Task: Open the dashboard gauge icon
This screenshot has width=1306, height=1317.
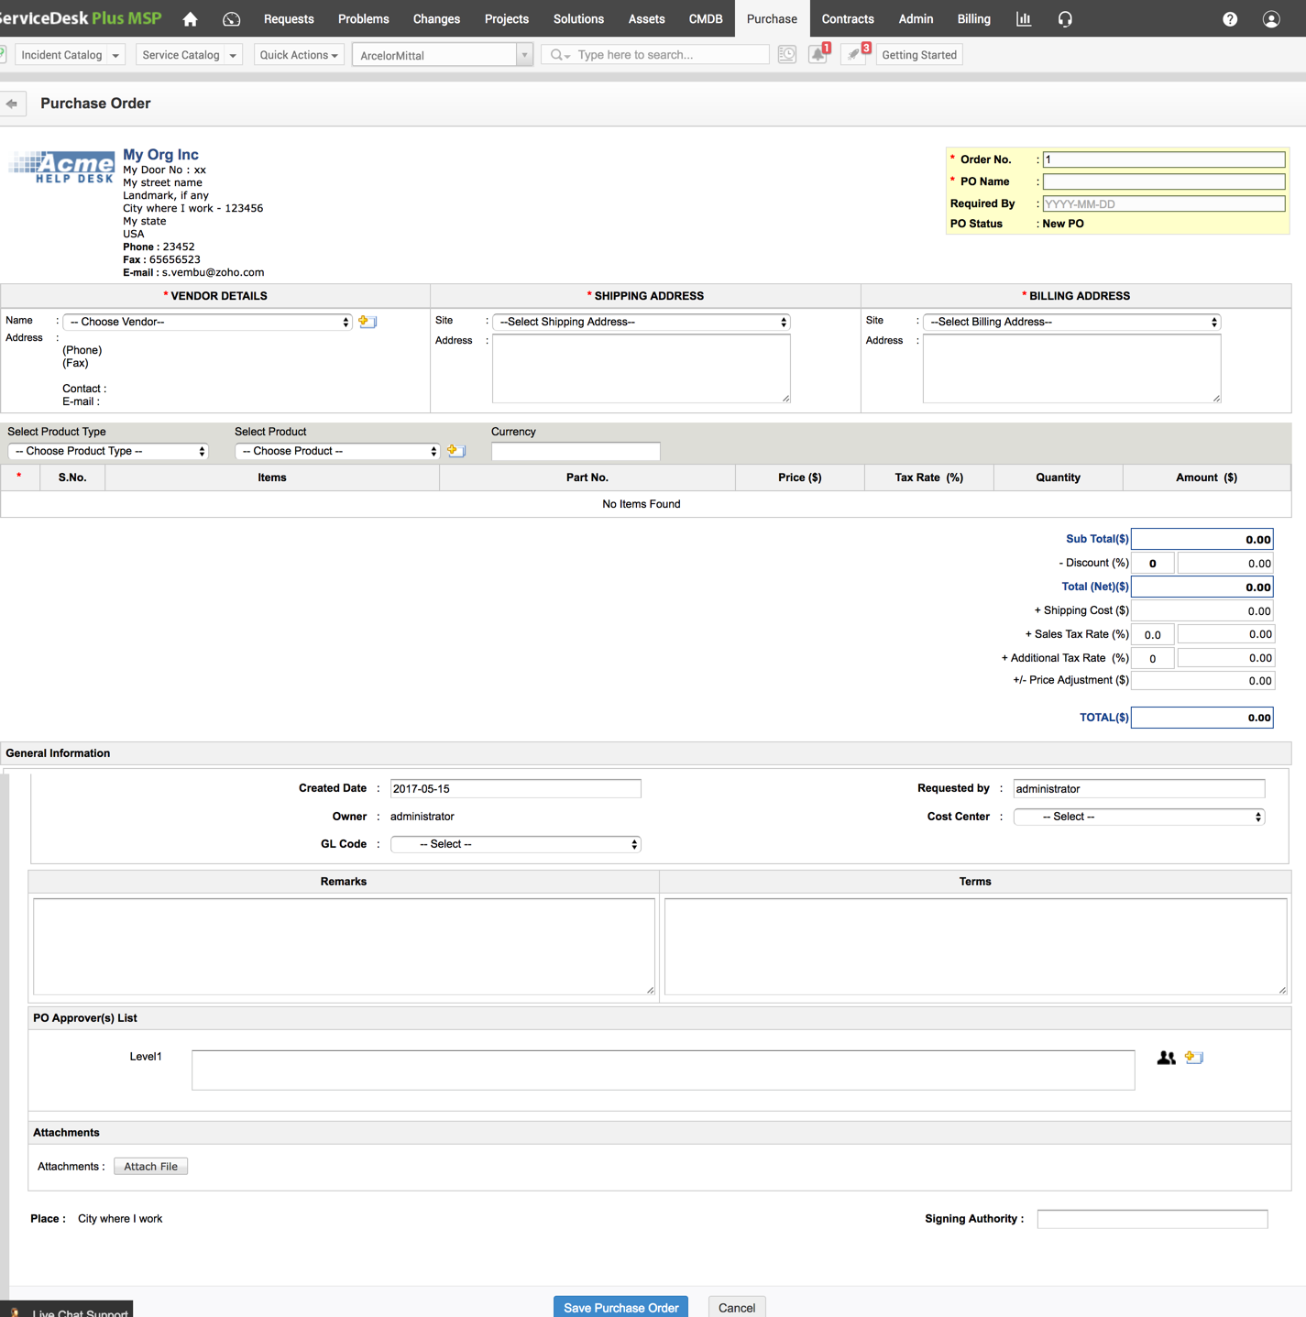Action: coord(231,19)
